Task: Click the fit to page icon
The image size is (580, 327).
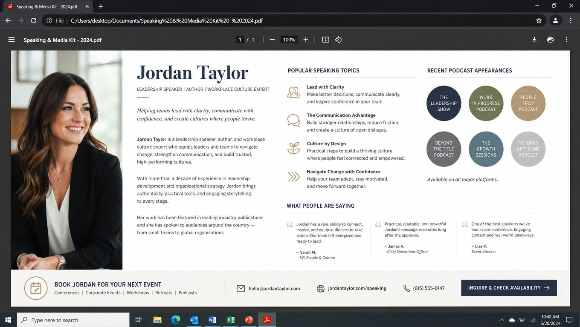Action: pyautogui.click(x=326, y=40)
